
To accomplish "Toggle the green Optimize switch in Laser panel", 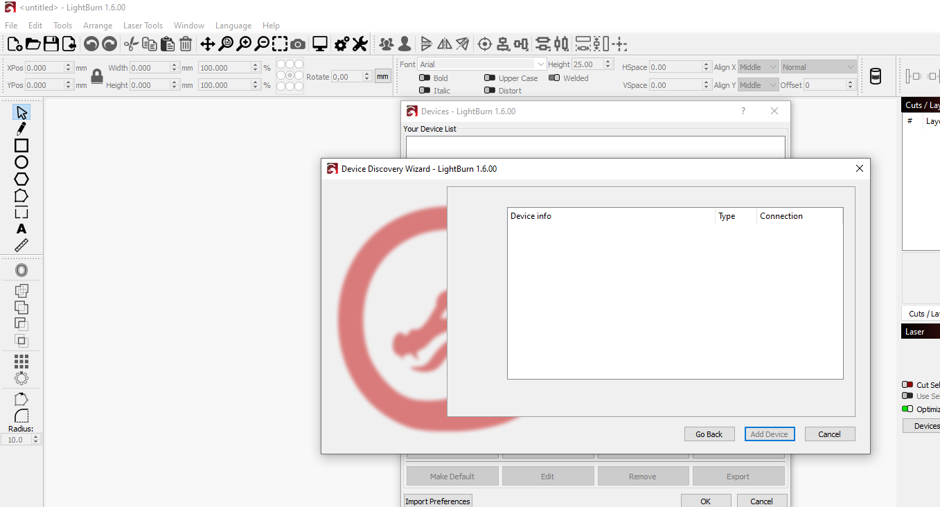I will tap(907, 409).
